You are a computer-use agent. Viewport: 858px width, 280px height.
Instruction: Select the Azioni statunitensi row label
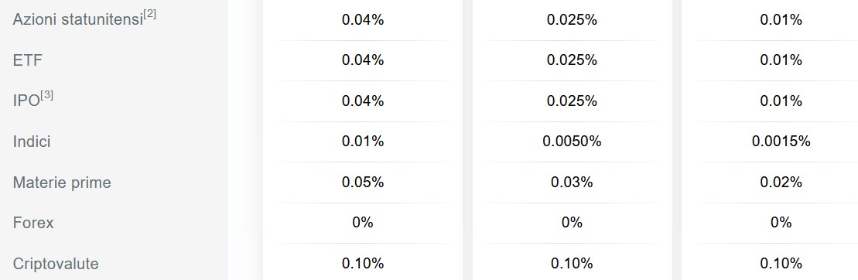point(77,20)
